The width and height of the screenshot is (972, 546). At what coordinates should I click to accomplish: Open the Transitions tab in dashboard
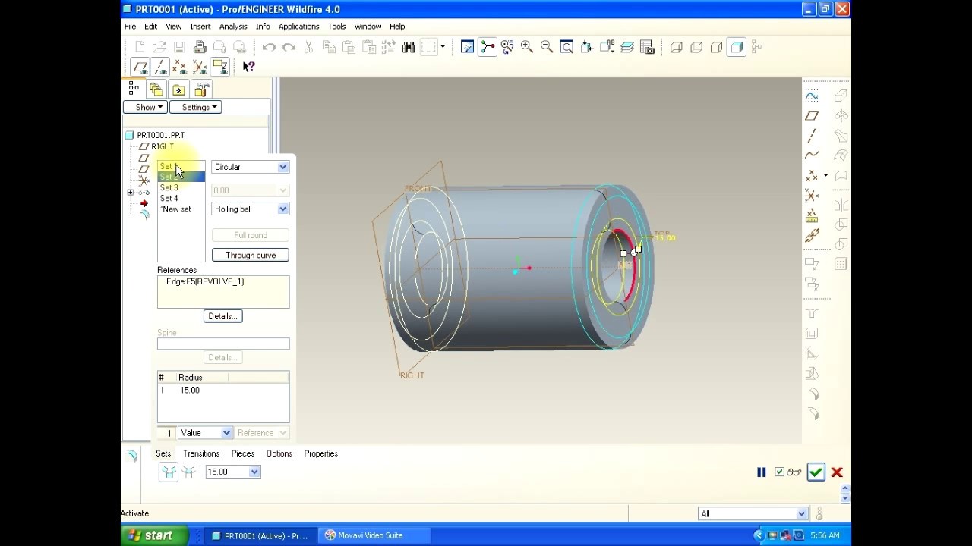click(x=201, y=453)
